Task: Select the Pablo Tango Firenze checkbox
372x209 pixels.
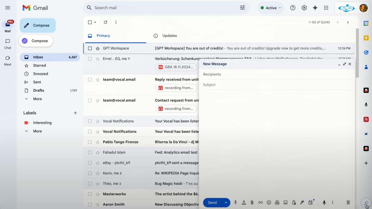Action: point(90,142)
